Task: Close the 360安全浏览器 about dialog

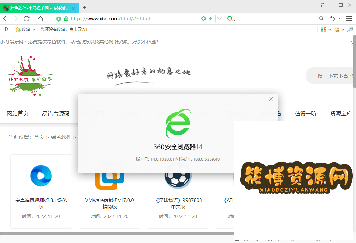Action: coord(271,99)
